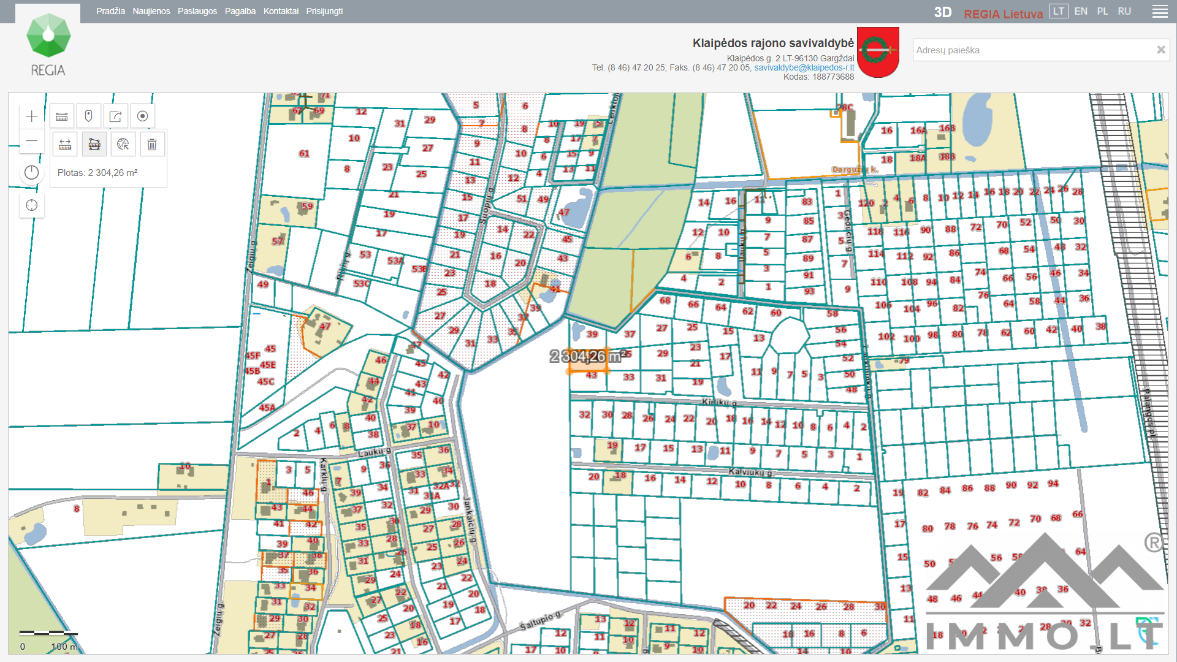Zoom in with the plus button
Viewport: 1177px width, 662px height.
[x=32, y=116]
